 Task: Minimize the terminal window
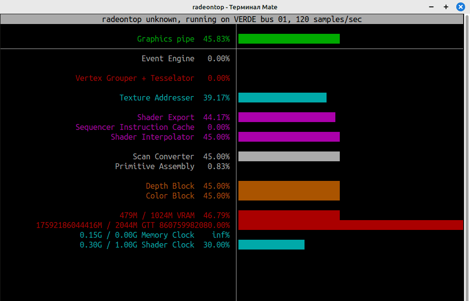click(431, 7)
